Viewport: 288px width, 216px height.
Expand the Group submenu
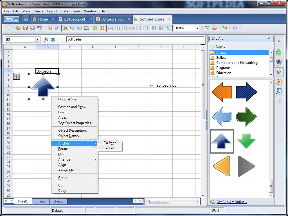(x=74, y=178)
